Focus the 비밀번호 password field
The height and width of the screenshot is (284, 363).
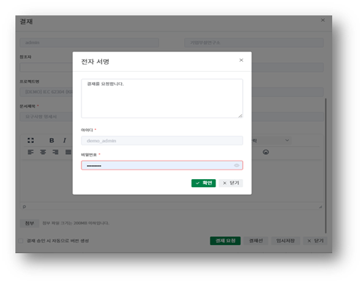coord(162,165)
